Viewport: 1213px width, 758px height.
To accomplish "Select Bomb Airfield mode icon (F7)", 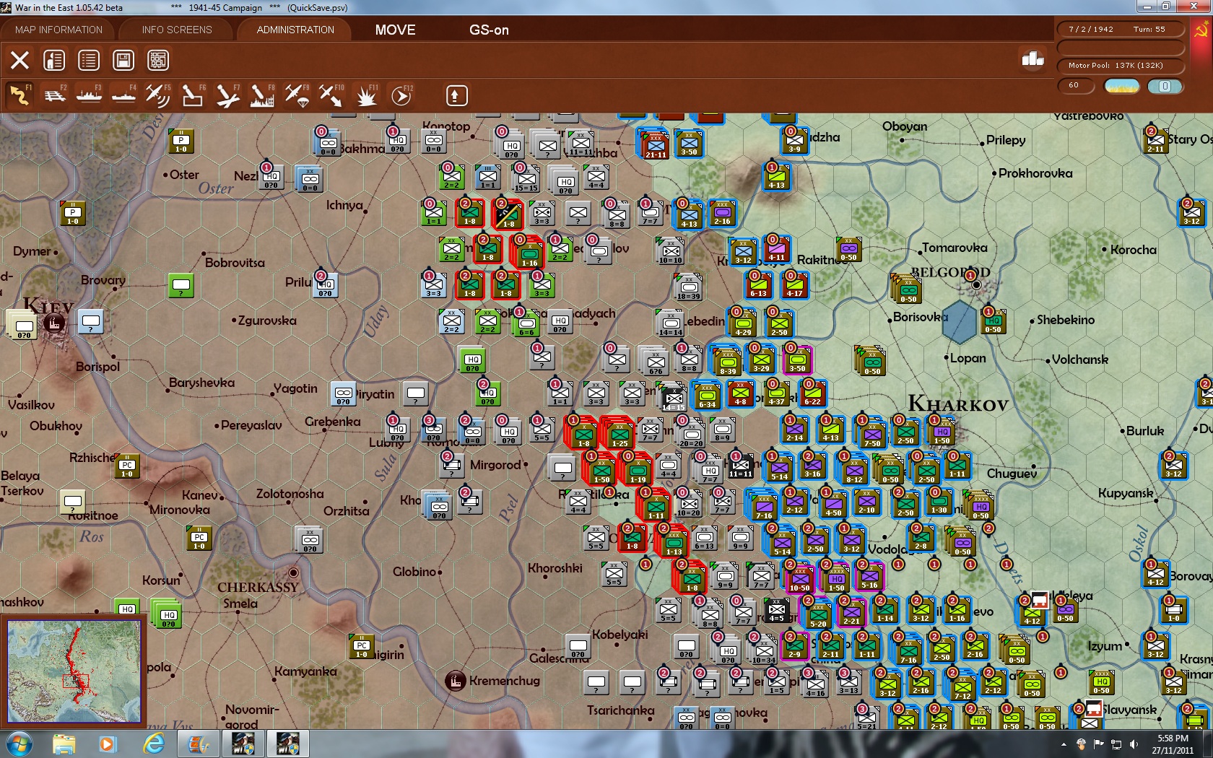I will pyautogui.click(x=227, y=95).
